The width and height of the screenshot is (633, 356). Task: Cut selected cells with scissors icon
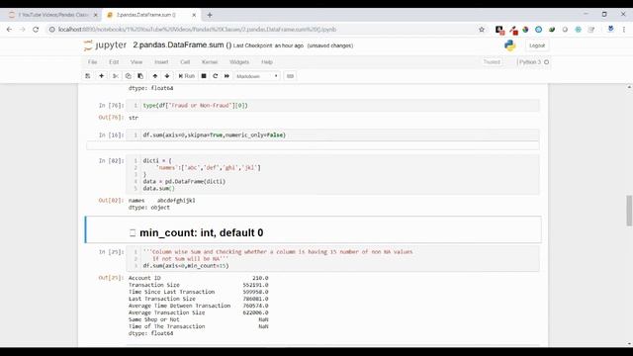116,76
